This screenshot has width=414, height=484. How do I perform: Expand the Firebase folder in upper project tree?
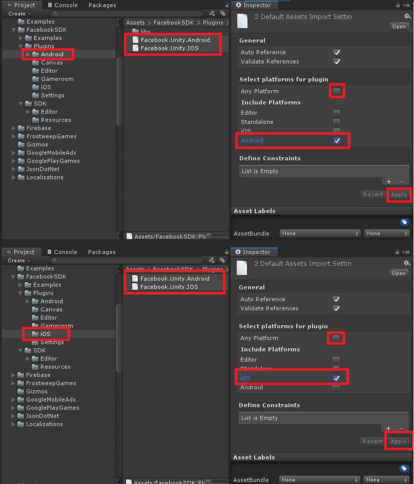click(x=14, y=128)
